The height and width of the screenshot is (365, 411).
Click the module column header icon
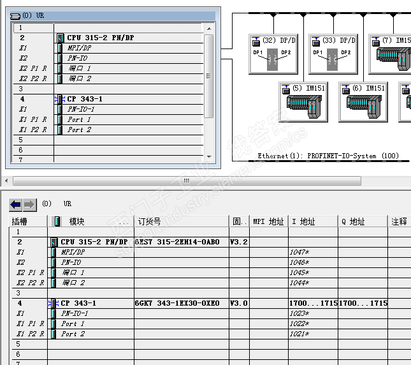pyautogui.click(x=57, y=221)
